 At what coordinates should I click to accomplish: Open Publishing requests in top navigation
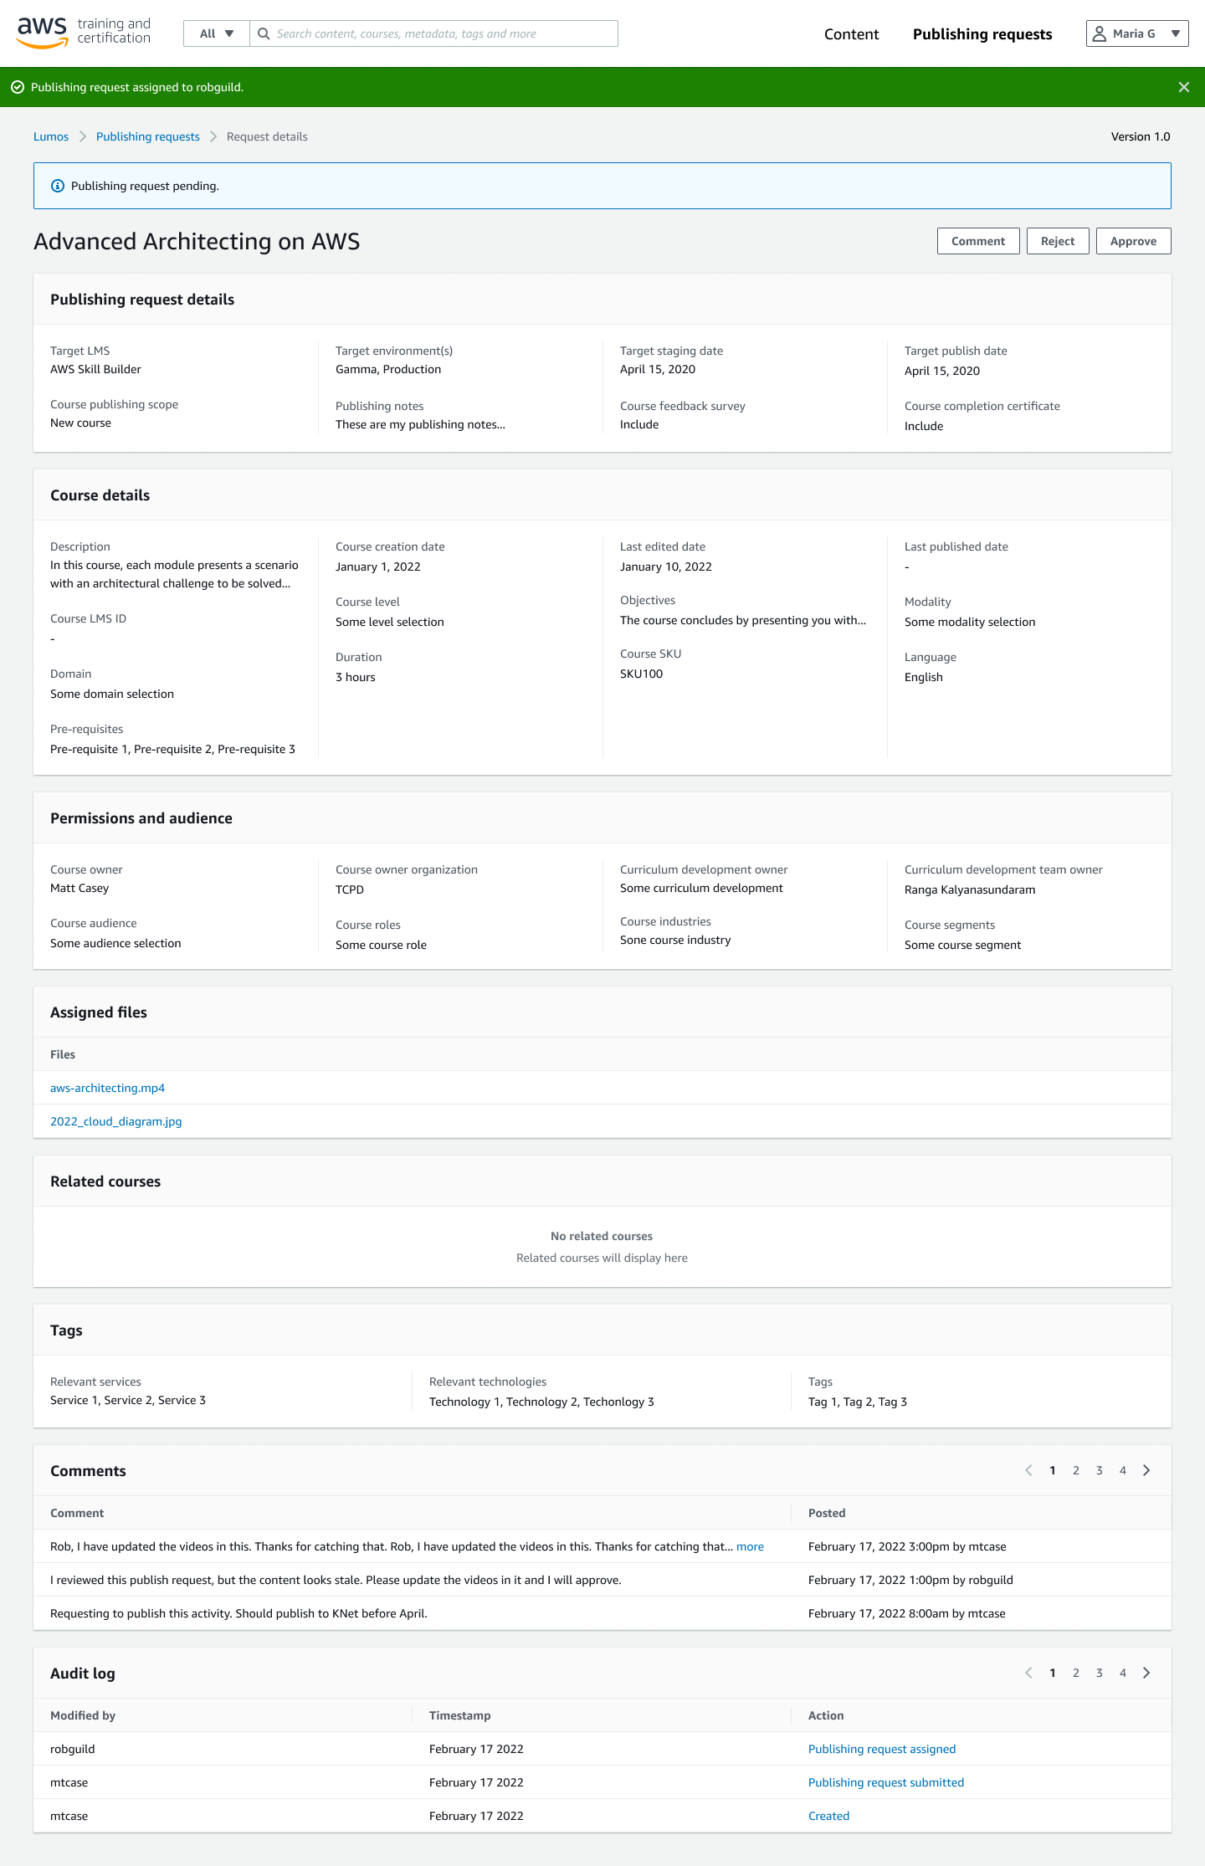(982, 34)
